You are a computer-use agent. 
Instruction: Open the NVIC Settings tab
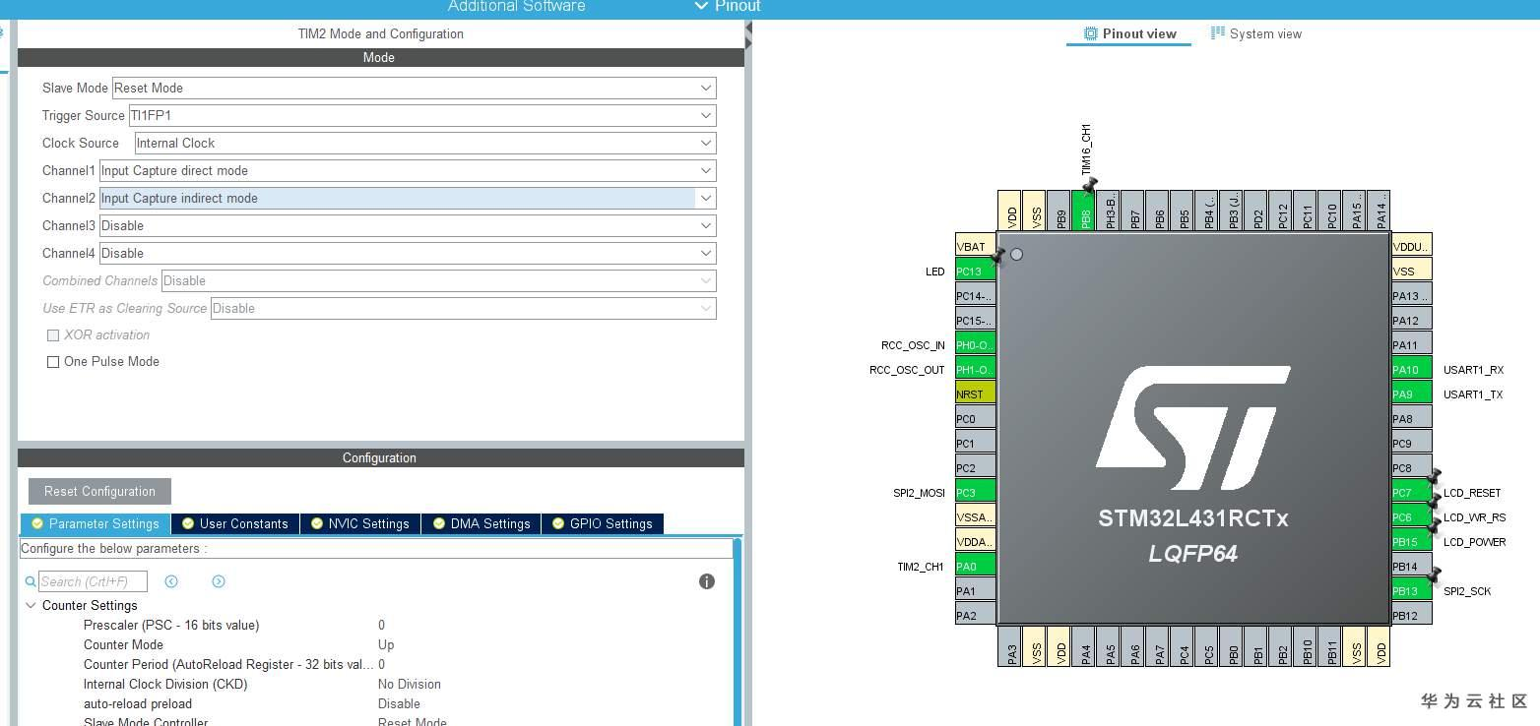pyautogui.click(x=360, y=523)
